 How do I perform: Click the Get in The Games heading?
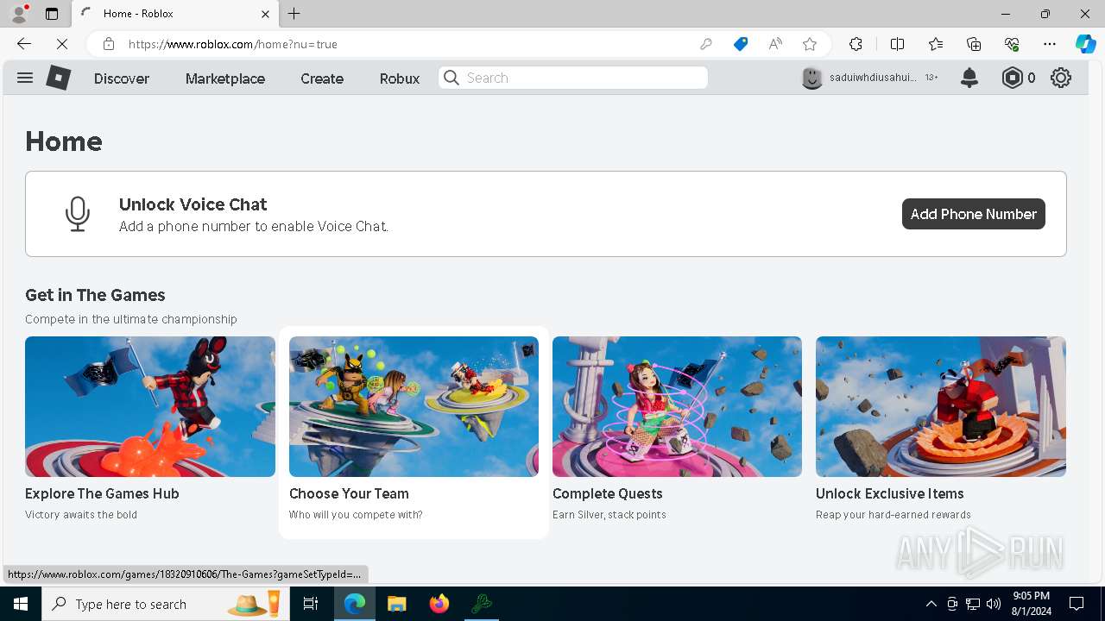[95, 295]
